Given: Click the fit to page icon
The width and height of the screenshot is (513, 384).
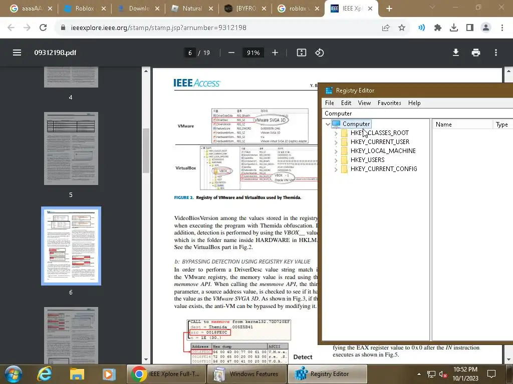Looking at the screenshot, I should click(x=301, y=52).
